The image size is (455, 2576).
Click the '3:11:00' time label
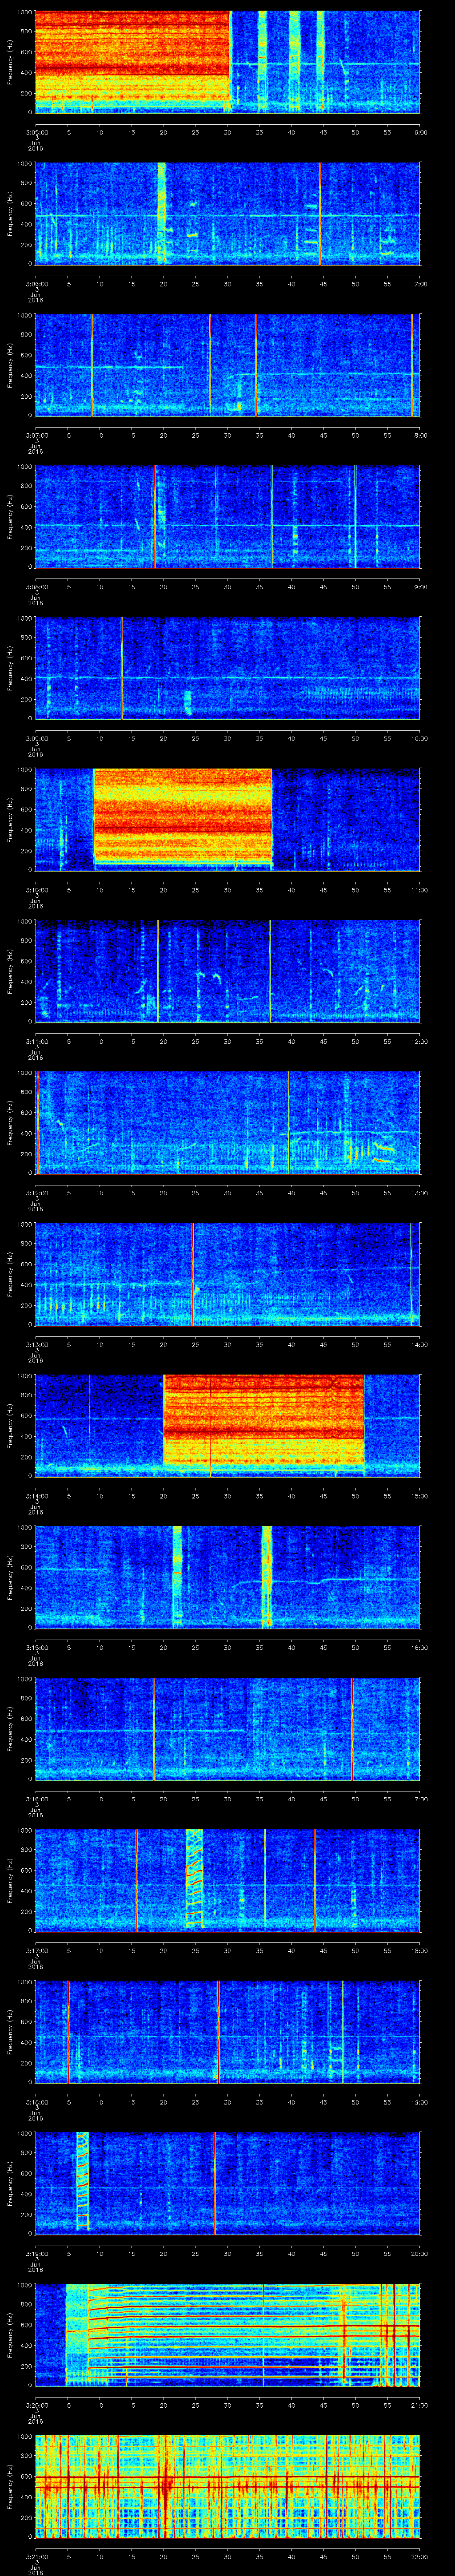point(36,1042)
